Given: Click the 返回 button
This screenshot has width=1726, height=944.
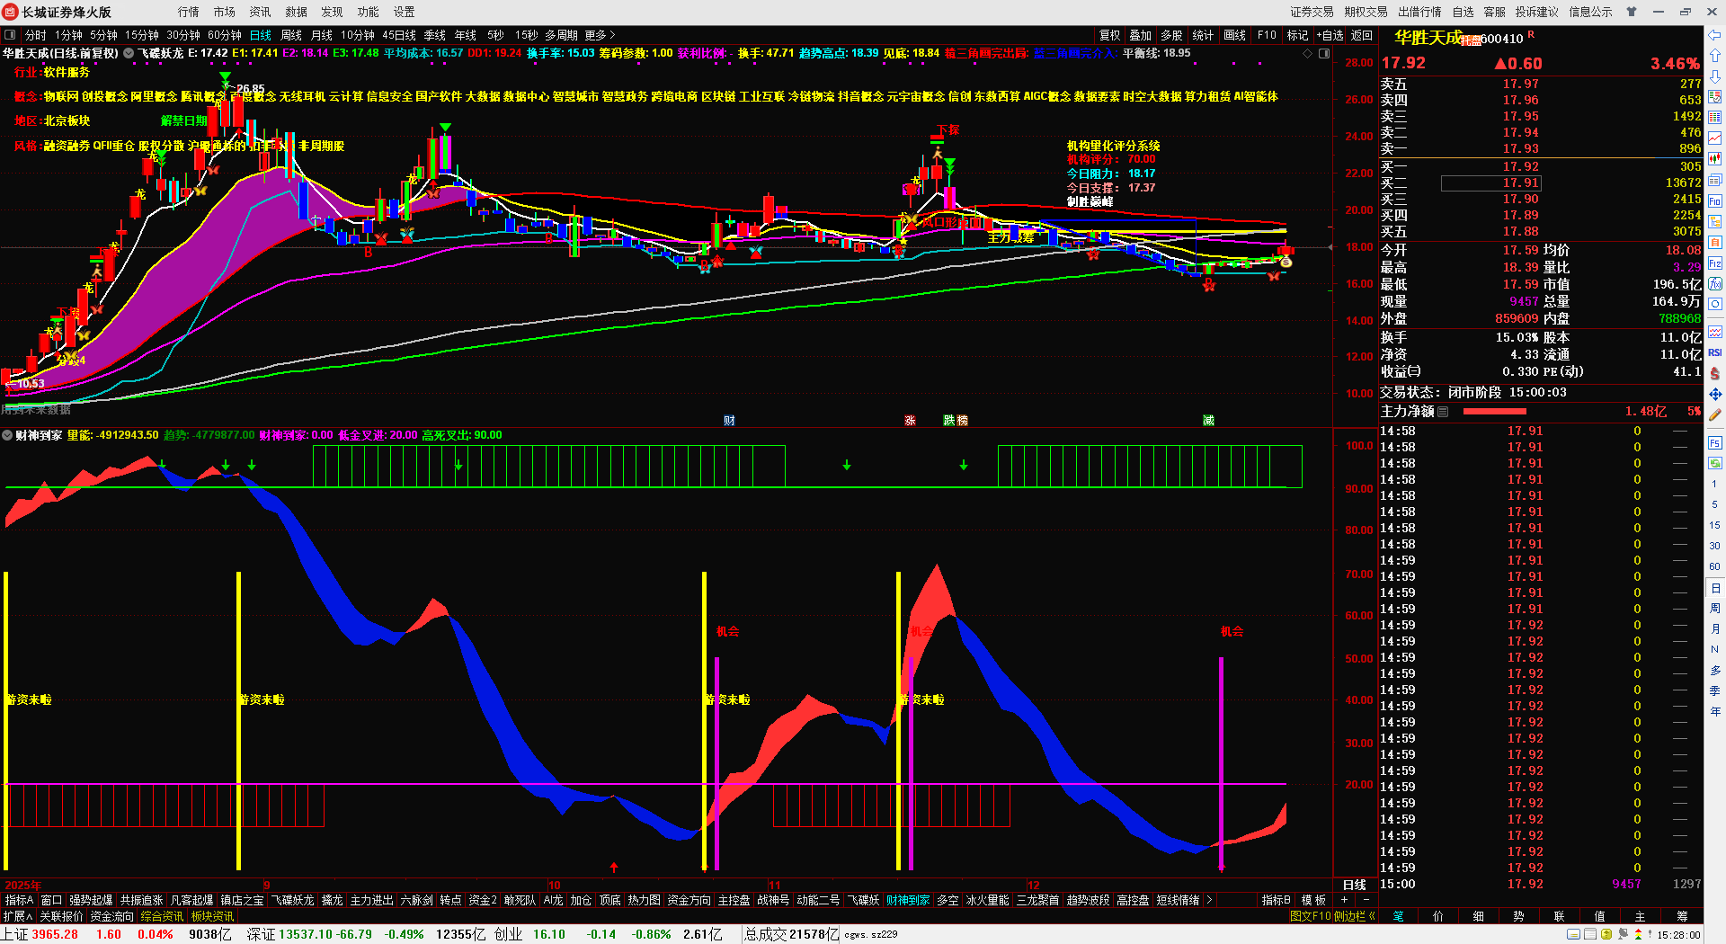Looking at the screenshot, I should 1362,35.
